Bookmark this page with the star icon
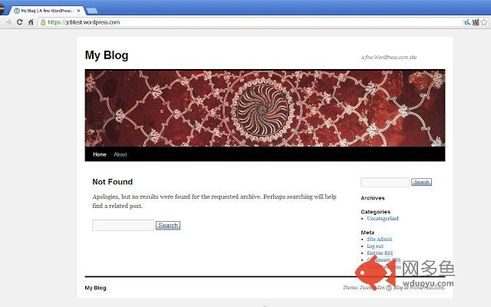 click(x=484, y=22)
